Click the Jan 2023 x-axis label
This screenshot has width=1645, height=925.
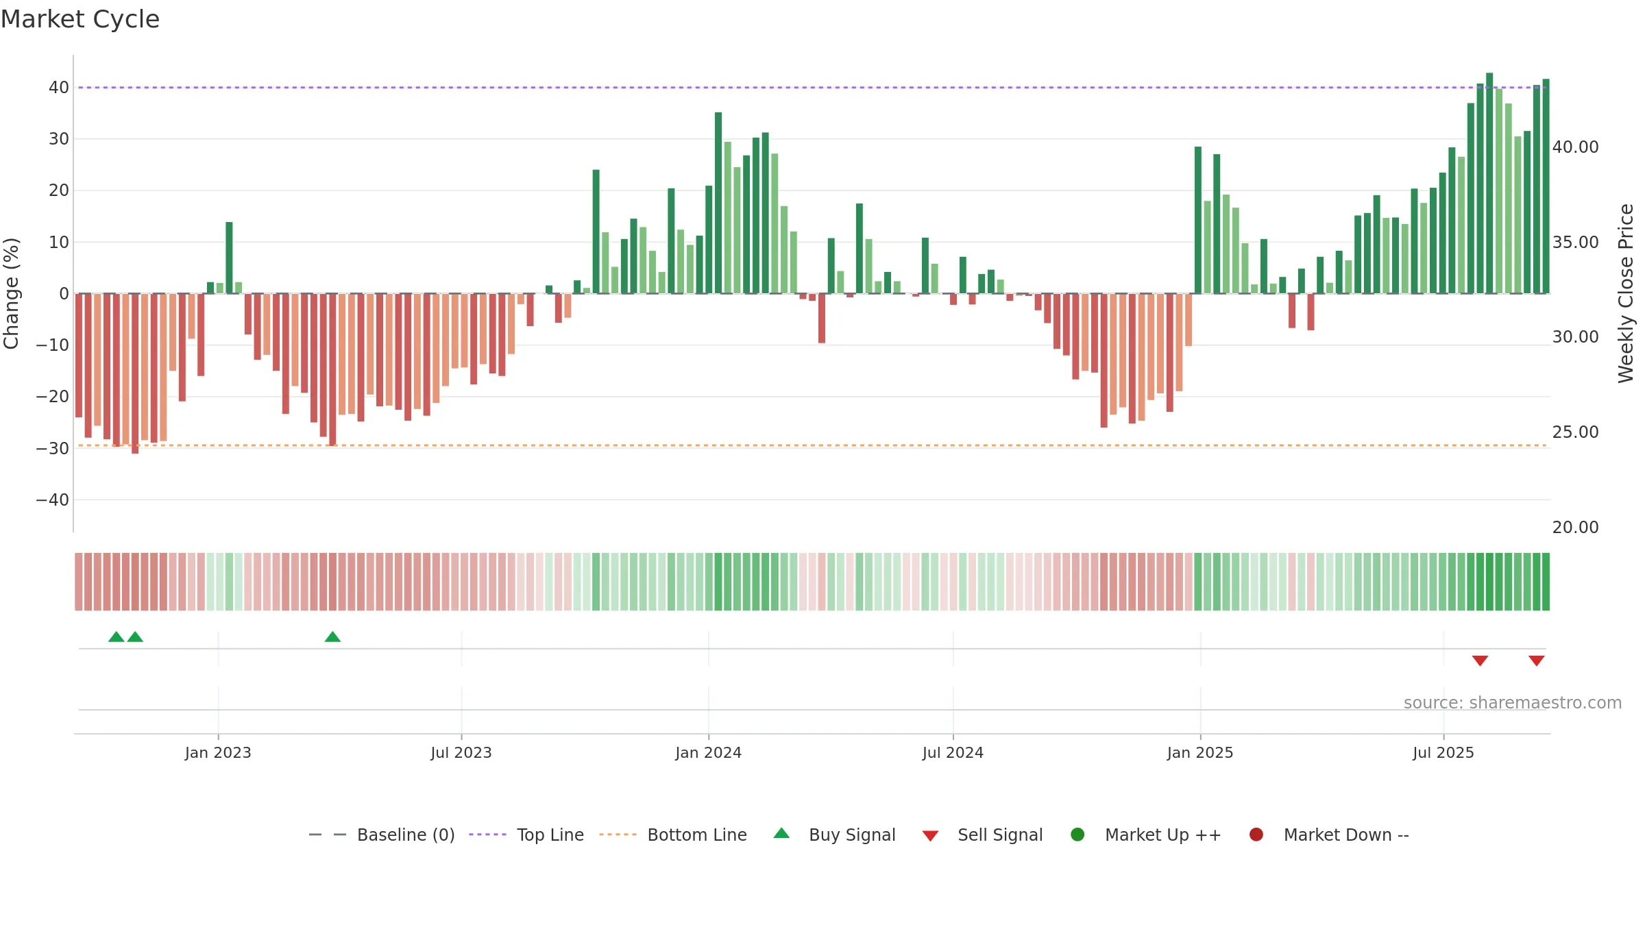pyautogui.click(x=218, y=752)
